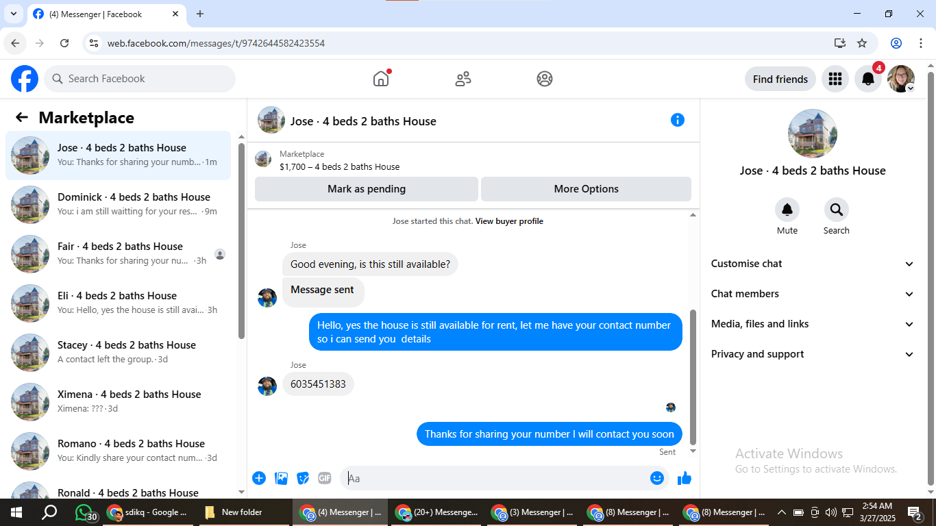Open the emoji picker in the message box
Screen dimensions: 936x526
pyautogui.click(x=657, y=478)
